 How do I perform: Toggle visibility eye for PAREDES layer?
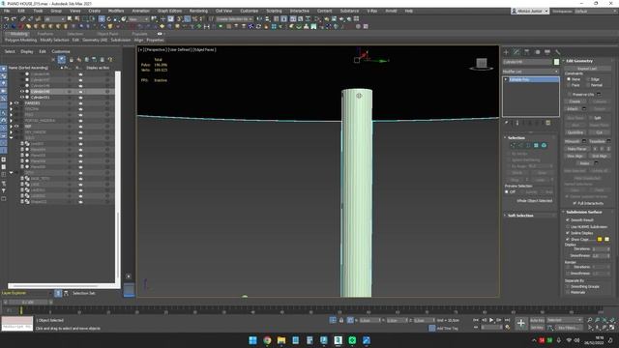click(16, 103)
